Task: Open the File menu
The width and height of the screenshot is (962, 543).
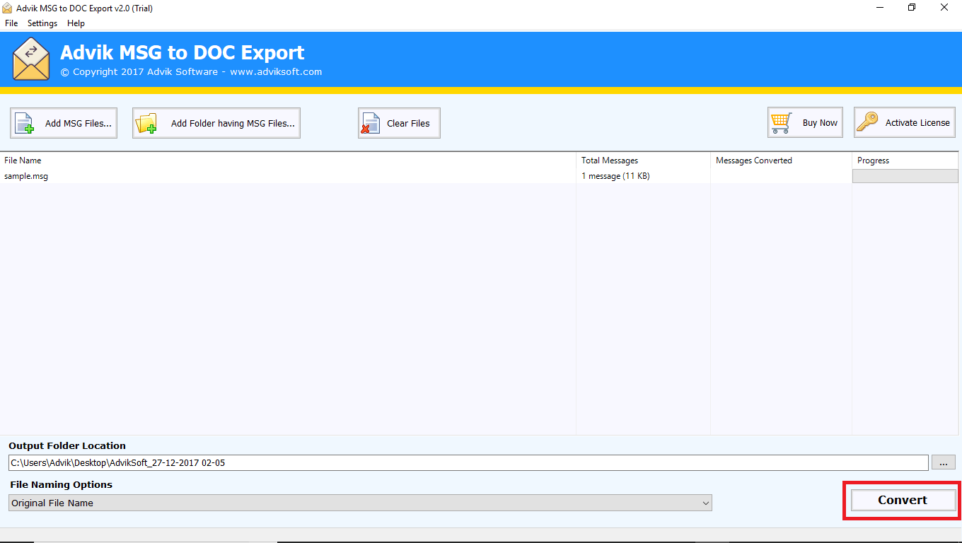Action: pyautogui.click(x=11, y=23)
